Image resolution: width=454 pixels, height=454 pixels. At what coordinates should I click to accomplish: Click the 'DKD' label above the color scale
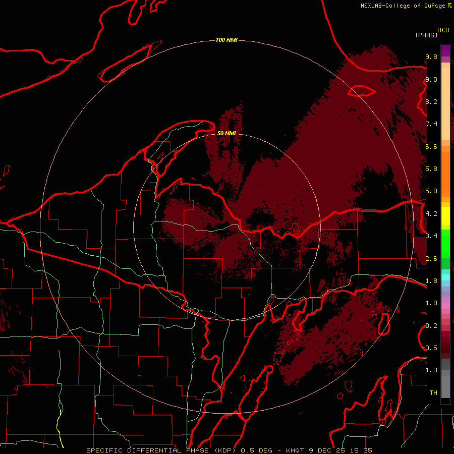point(443,30)
